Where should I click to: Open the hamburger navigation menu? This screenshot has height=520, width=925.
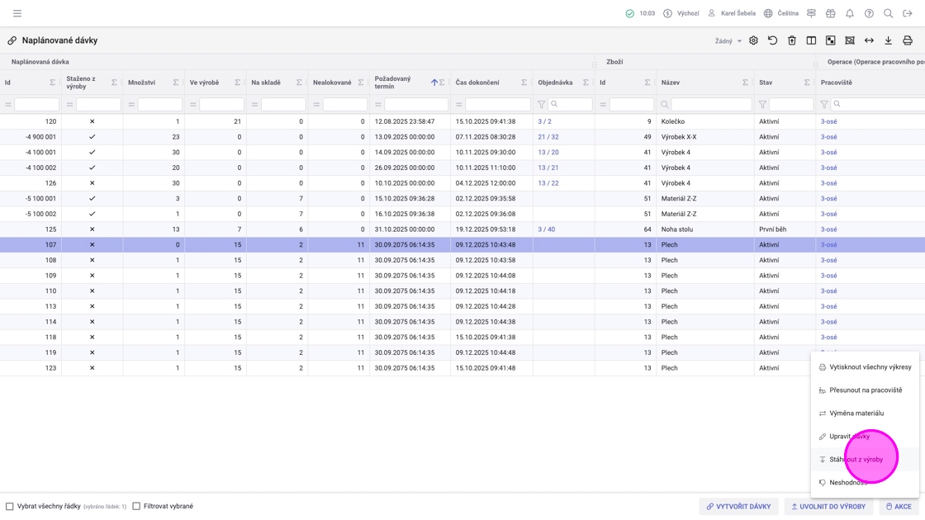click(17, 13)
